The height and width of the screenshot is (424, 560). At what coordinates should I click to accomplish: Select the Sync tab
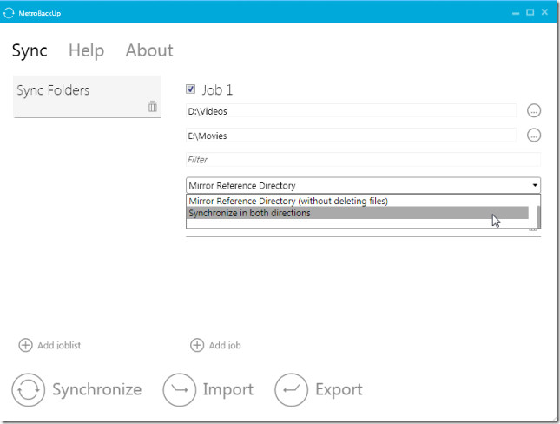(x=30, y=50)
